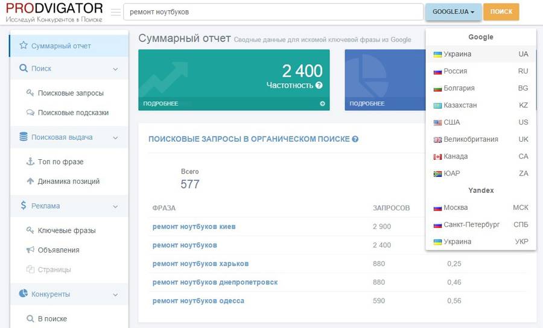Select Казахстан KZ region option
Viewport: 543px width, 328px height.
click(x=481, y=105)
